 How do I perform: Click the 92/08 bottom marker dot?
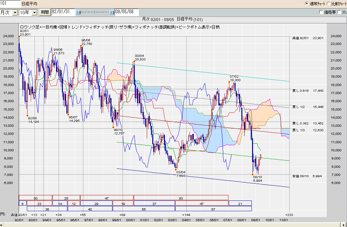click(28, 115)
